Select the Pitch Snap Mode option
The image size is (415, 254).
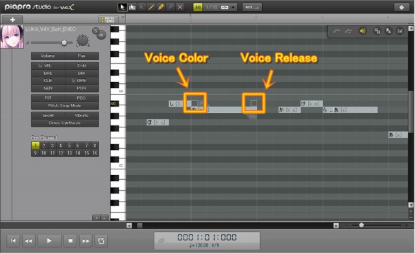pyautogui.click(x=65, y=105)
